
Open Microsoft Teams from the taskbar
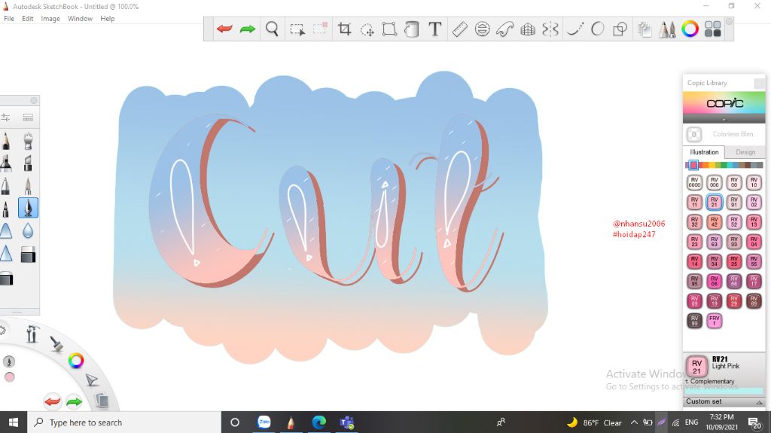(346, 422)
